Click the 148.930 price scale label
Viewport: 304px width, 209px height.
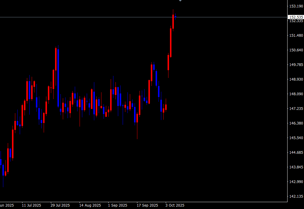(x=296, y=79)
